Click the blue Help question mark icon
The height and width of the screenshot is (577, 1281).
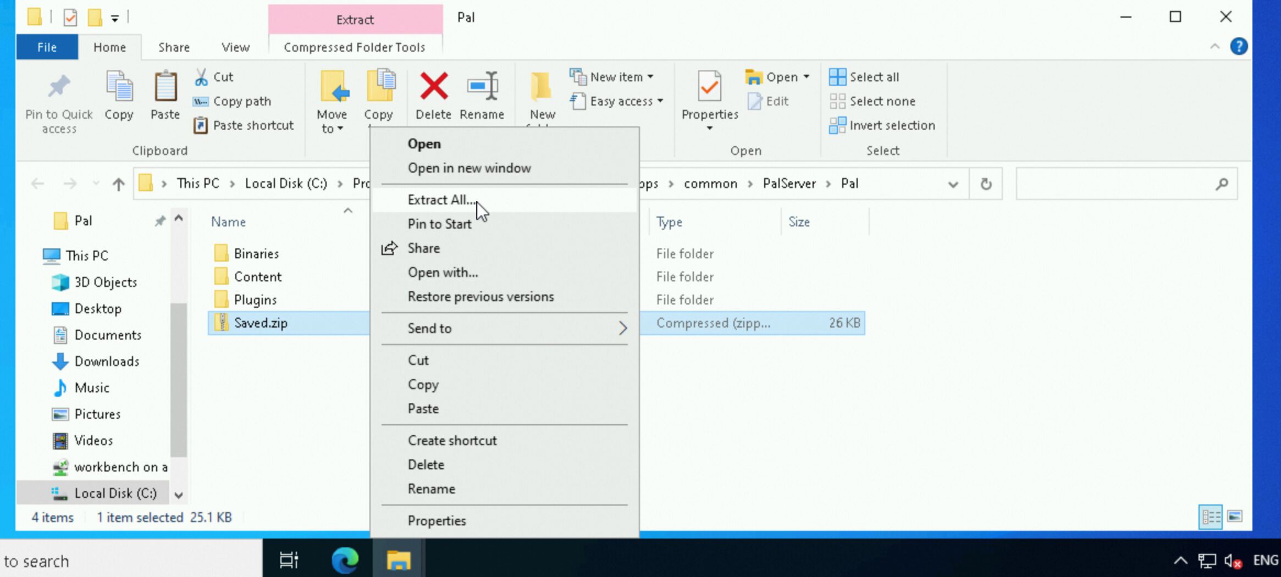point(1239,46)
